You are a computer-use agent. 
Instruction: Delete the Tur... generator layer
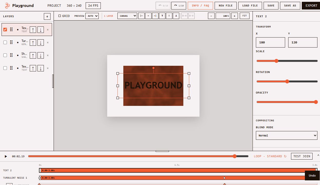(48, 42)
